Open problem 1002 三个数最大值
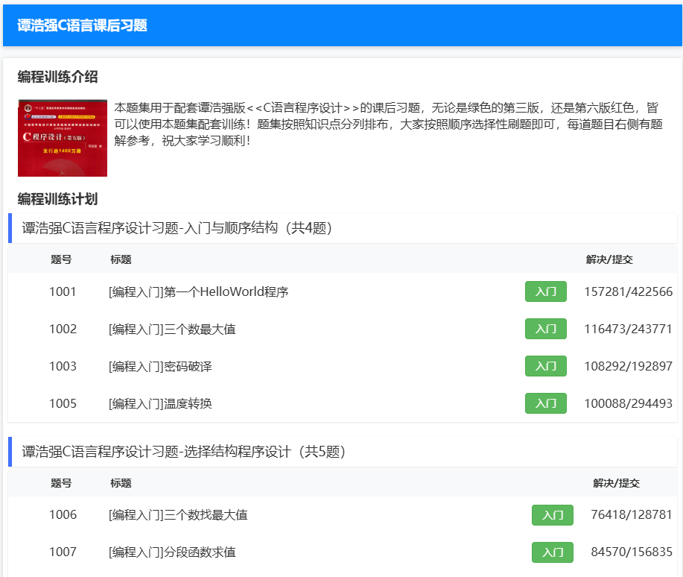Viewport: 683px width, 577px height. point(172,329)
